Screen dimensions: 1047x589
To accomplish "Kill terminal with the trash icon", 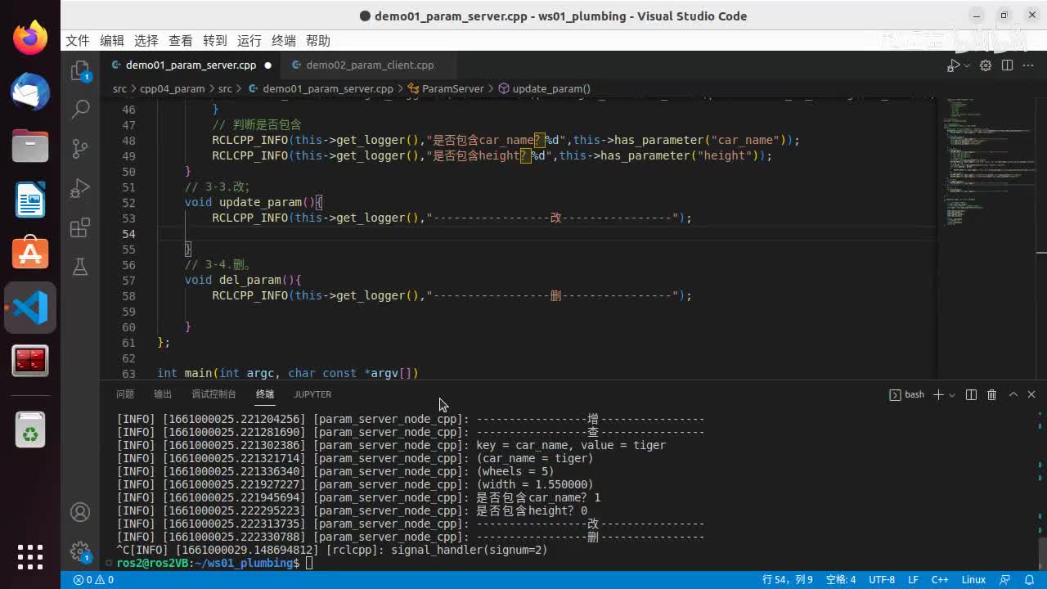I will tap(991, 394).
